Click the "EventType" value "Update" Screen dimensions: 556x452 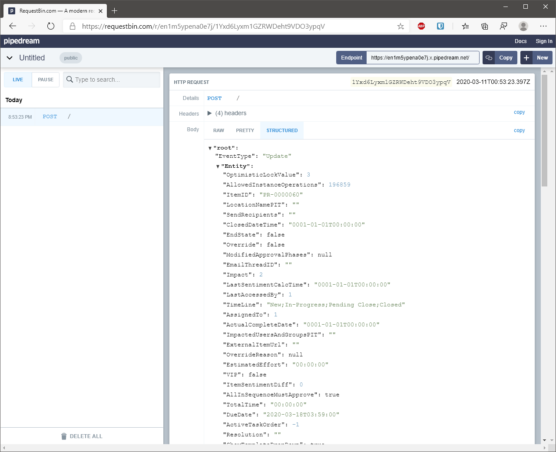coord(277,156)
